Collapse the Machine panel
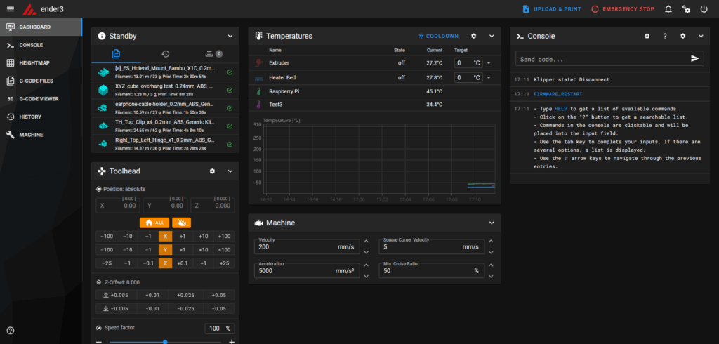This screenshot has width=719, height=344. tap(492, 223)
